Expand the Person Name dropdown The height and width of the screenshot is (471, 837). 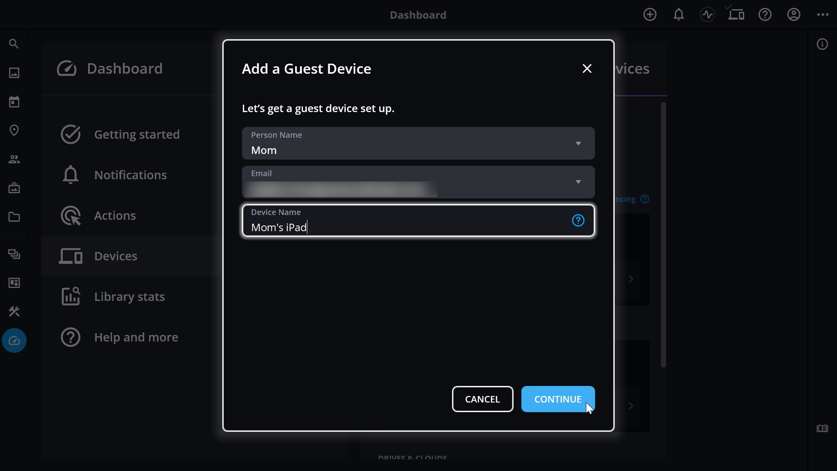point(578,143)
